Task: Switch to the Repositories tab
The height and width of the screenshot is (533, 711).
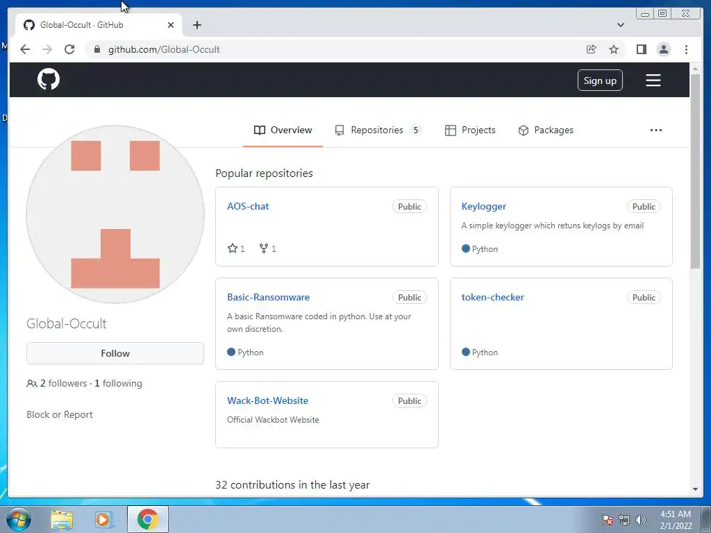Action: [x=378, y=130]
